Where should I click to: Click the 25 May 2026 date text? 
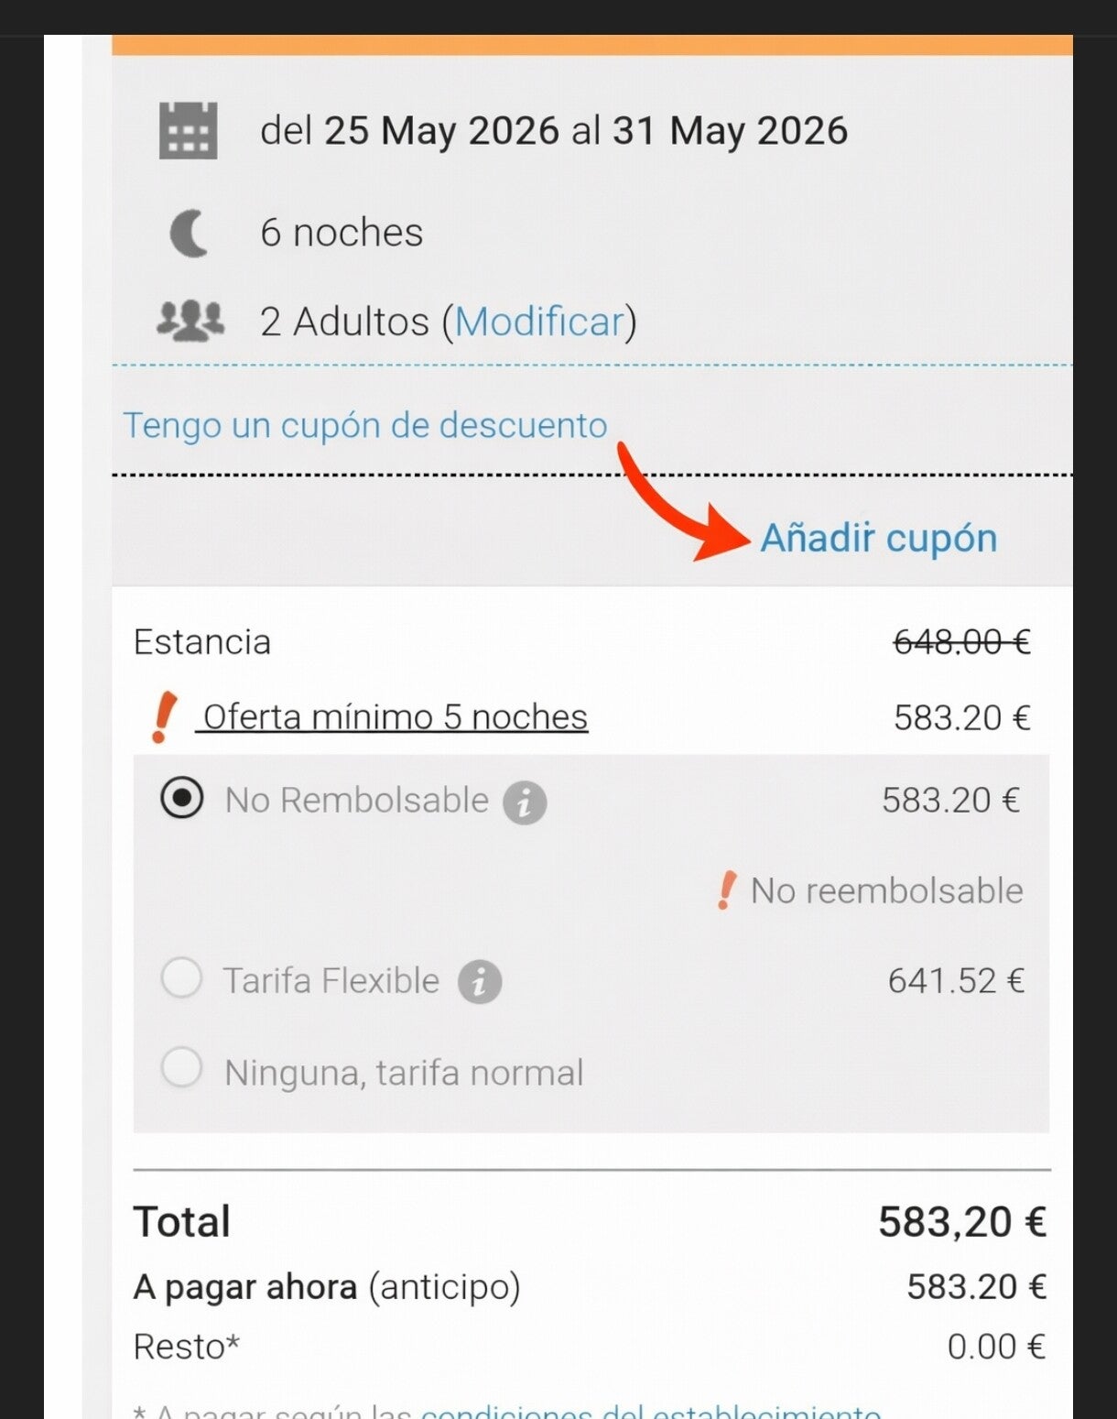coord(440,131)
